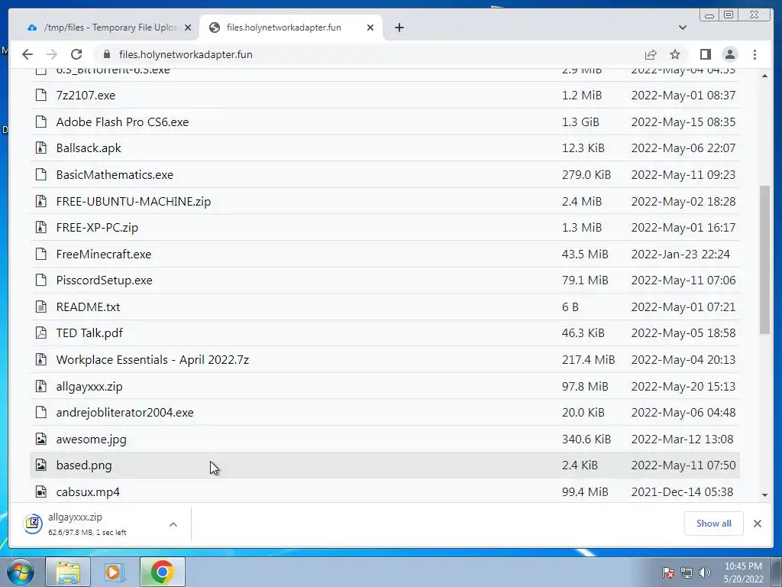Click the scrollbar down arrow

764,495
